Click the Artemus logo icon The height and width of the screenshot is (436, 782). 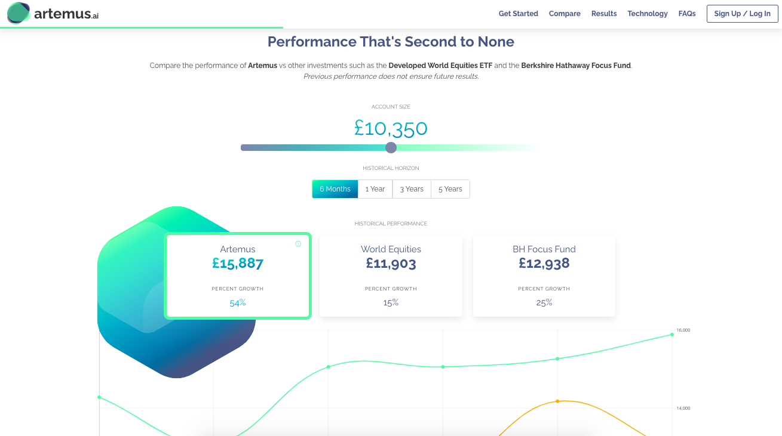[x=19, y=13]
